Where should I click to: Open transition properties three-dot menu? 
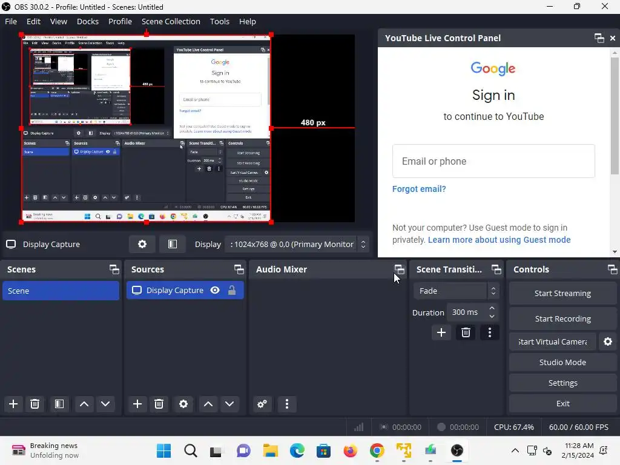tap(490, 332)
